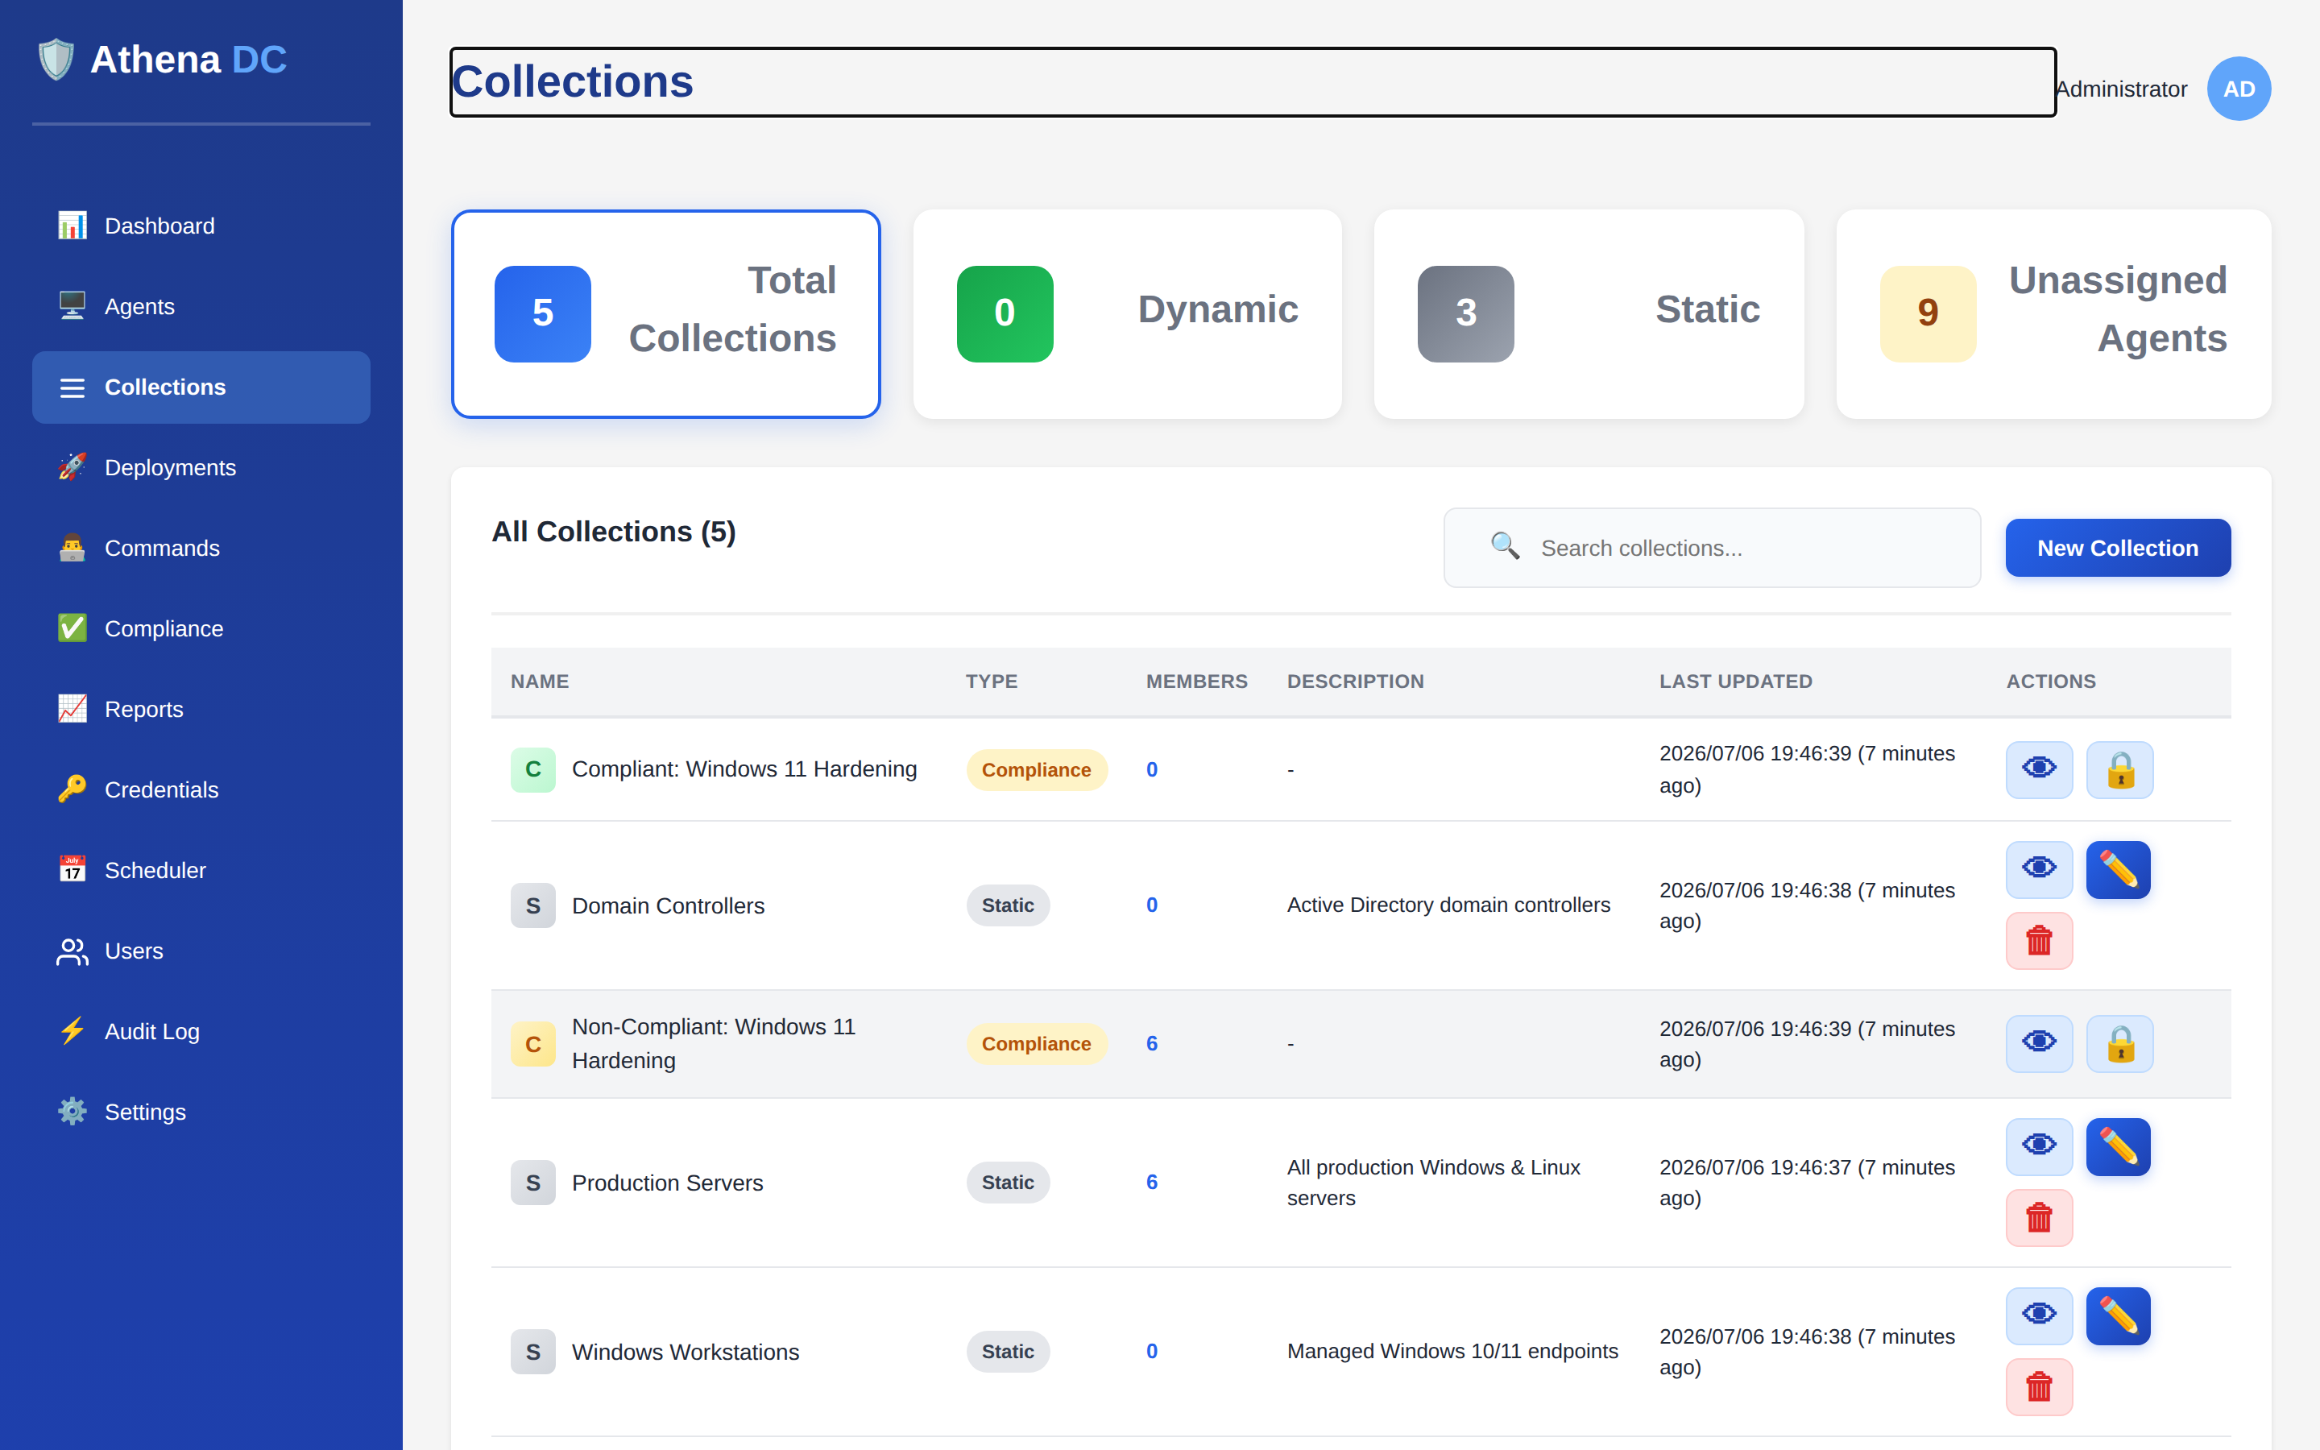This screenshot has width=2320, height=1450.
Task: View the Non-Compliant: Windows 11 Hardening collection
Action: (2039, 1043)
